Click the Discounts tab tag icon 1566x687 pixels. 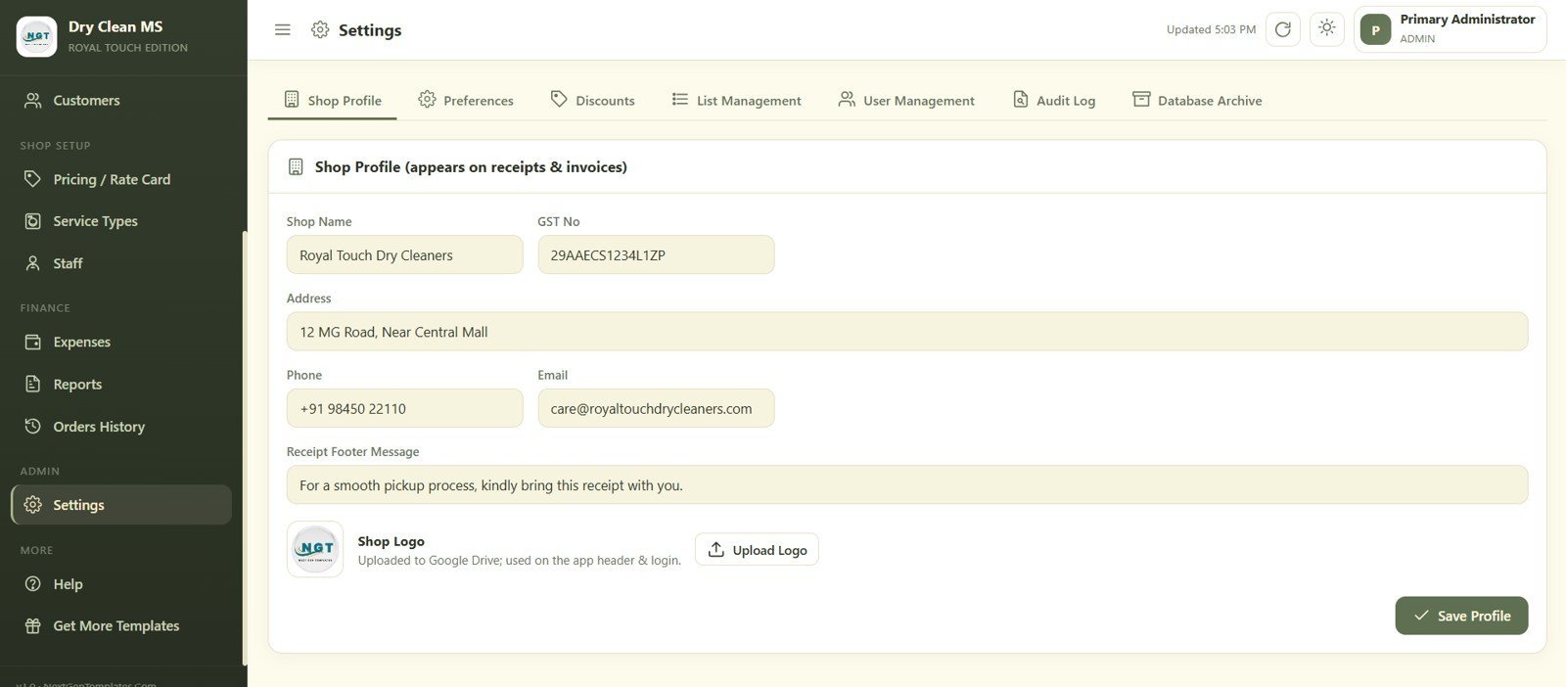tap(559, 99)
